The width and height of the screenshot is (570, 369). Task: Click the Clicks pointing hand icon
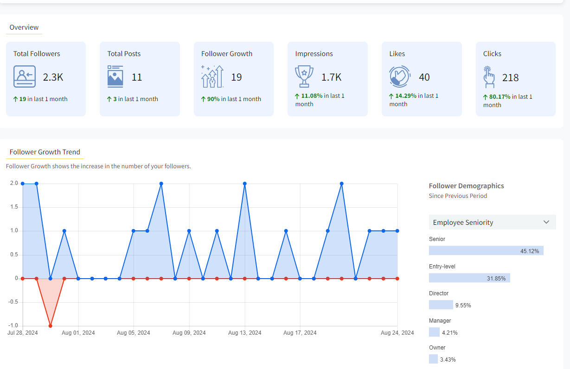tap(489, 77)
